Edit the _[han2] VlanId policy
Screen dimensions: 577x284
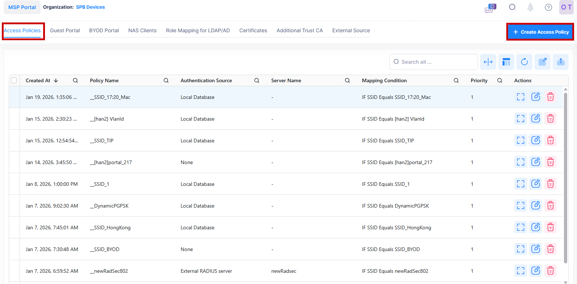click(536, 118)
